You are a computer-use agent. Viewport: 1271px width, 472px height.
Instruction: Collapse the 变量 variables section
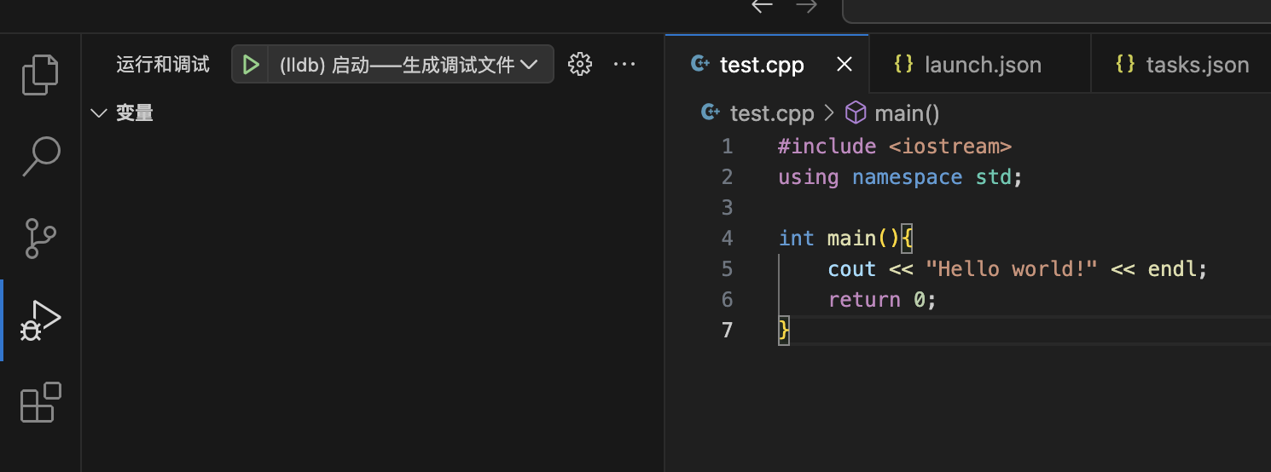pyautogui.click(x=99, y=113)
